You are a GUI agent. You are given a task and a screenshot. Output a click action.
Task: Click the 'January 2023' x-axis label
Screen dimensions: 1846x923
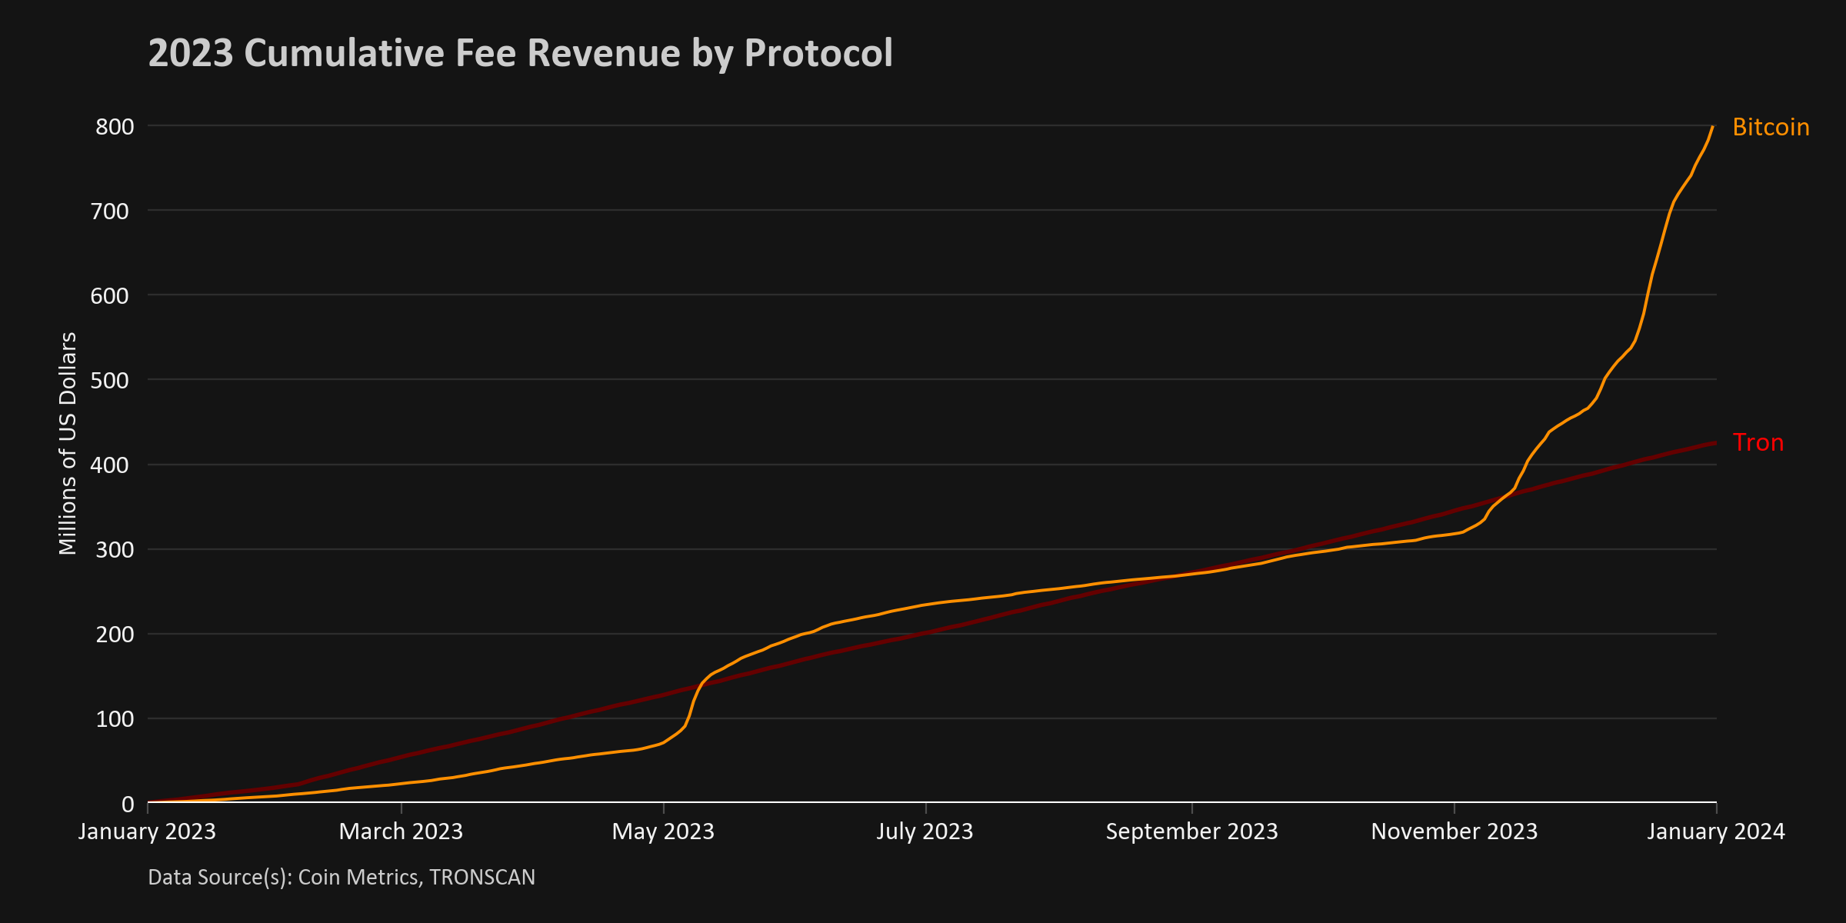147,831
